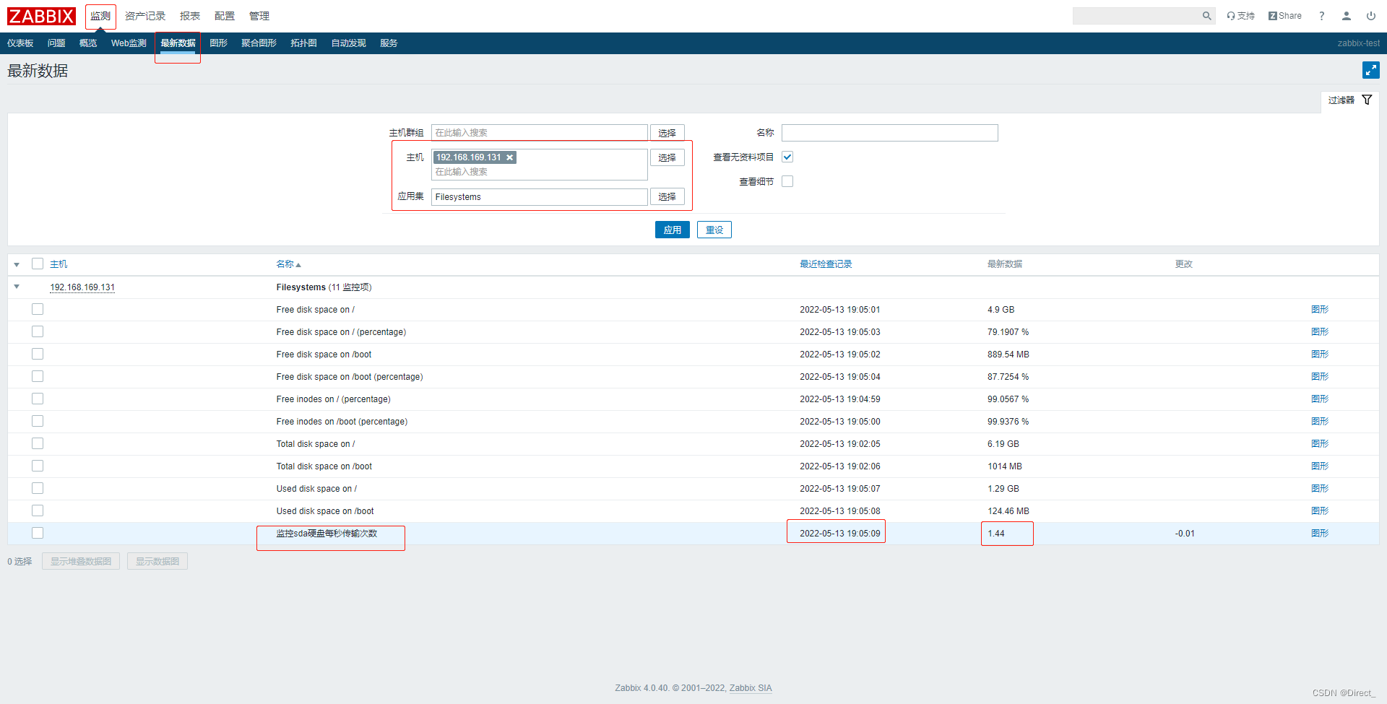
Task: Go to the 拓扑图 submenu
Action: pyautogui.click(x=303, y=43)
